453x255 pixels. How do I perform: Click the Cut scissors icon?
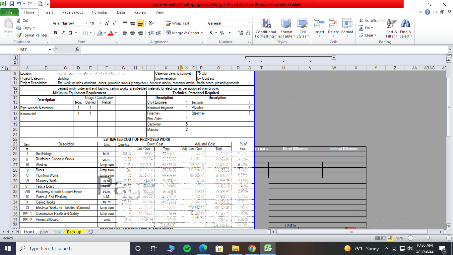click(19, 21)
